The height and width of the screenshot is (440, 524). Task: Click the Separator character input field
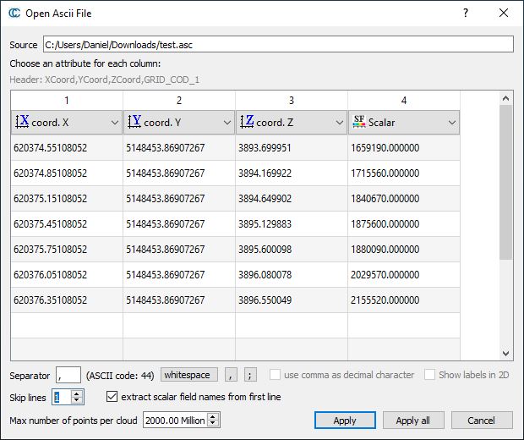tap(68, 375)
